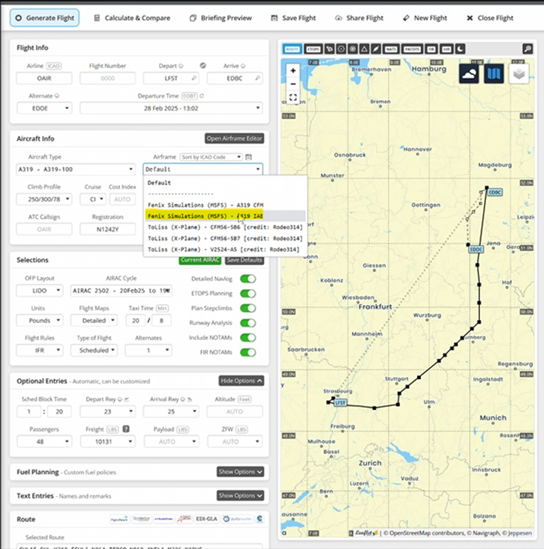Open the Sort by ICAO Code dropdown
The image size is (544, 549).
tap(211, 157)
